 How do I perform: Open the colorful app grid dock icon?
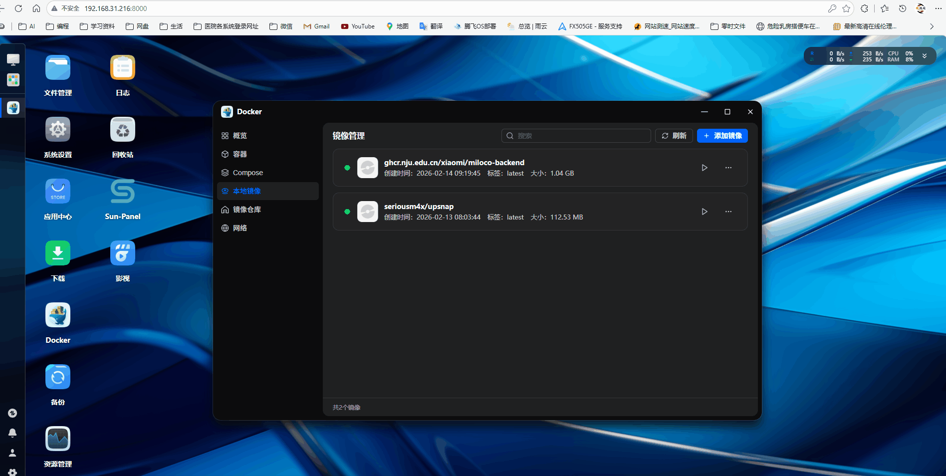13,80
